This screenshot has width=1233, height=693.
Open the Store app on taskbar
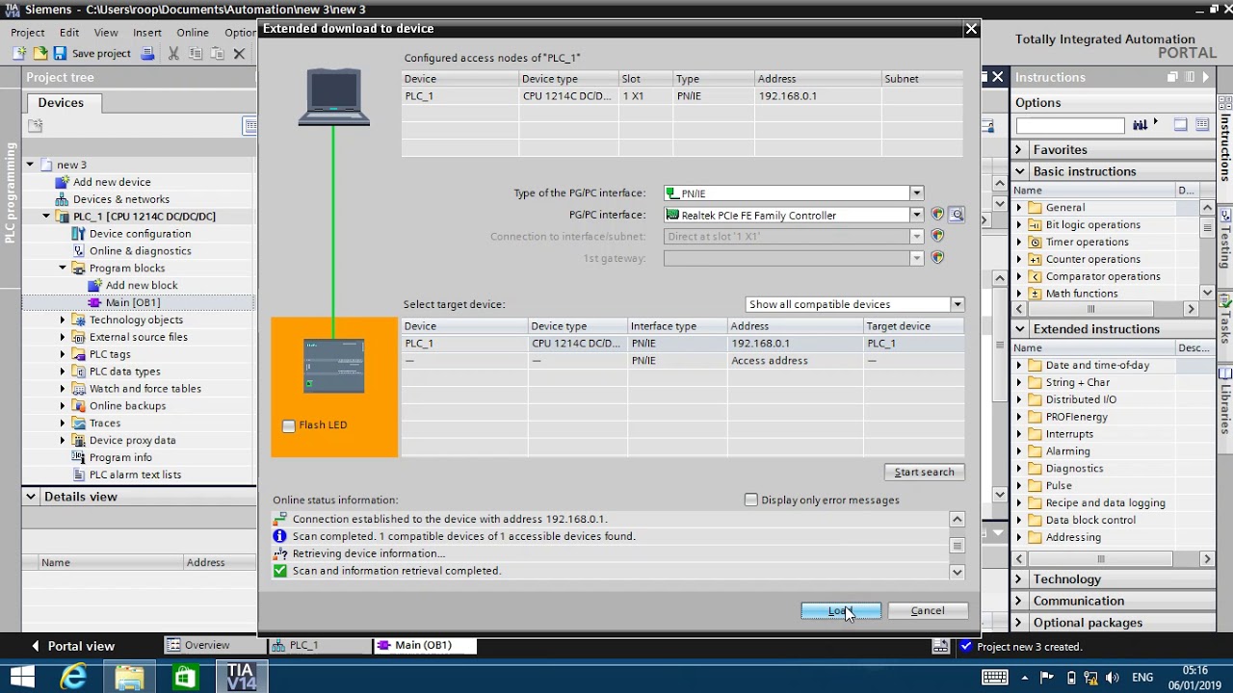[185, 678]
